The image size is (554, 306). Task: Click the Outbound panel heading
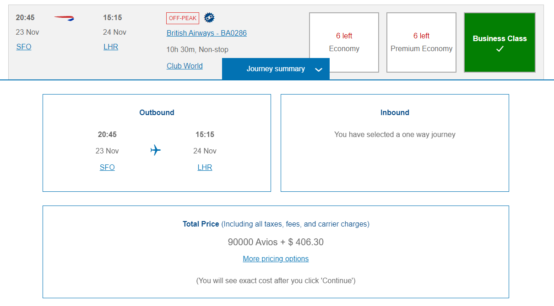(x=157, y=112)
